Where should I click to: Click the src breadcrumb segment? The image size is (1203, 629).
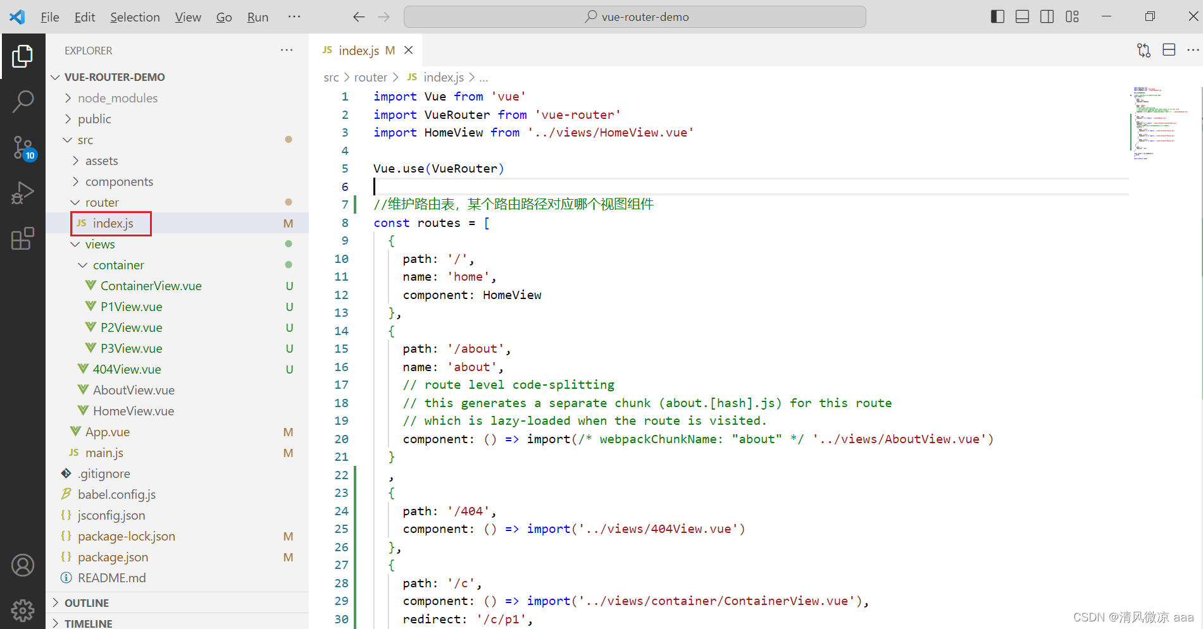point(331,77)
